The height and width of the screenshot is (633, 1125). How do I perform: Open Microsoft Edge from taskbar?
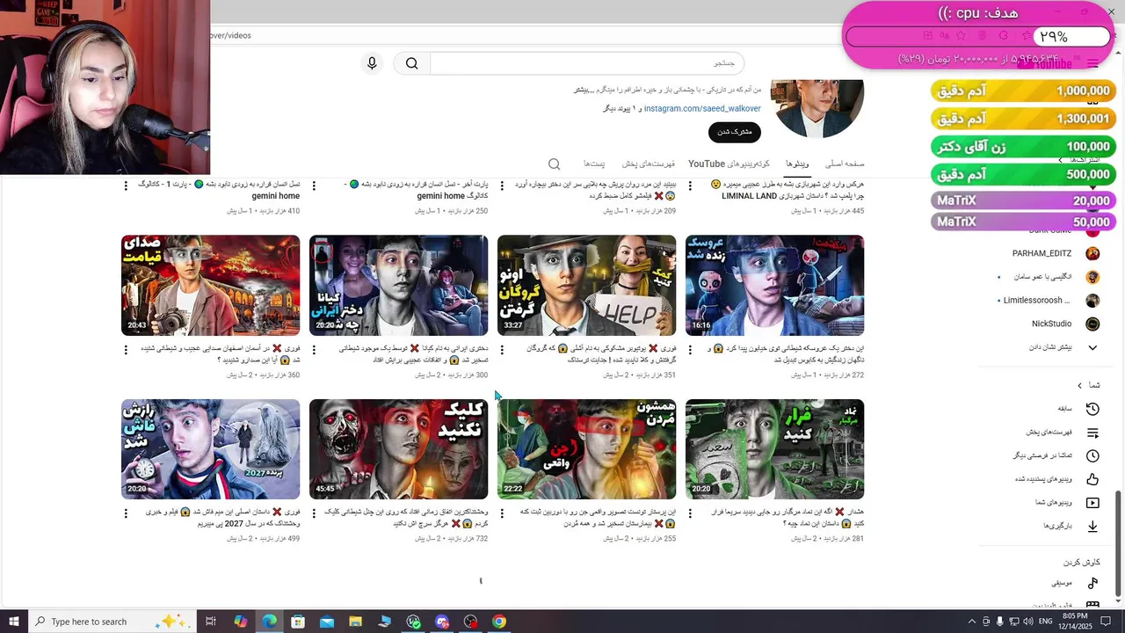[269, 622]
